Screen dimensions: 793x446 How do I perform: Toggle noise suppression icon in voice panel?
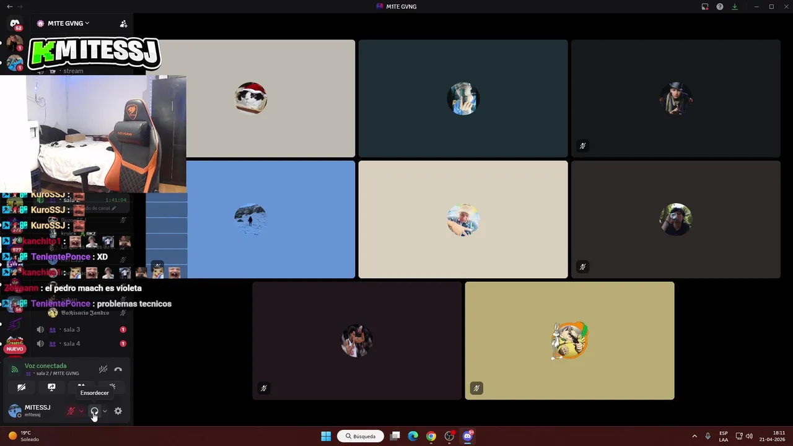click(103, 370)
